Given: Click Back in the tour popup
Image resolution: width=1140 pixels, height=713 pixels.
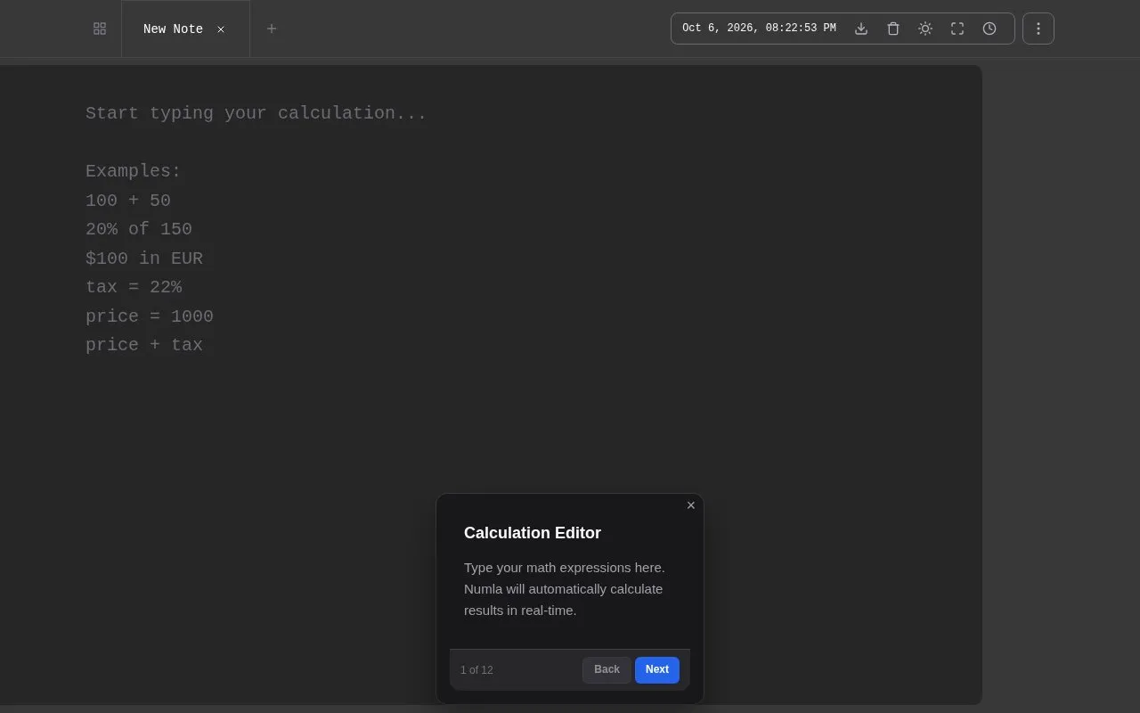Looking at the screenshot, I should coord(607,669).
